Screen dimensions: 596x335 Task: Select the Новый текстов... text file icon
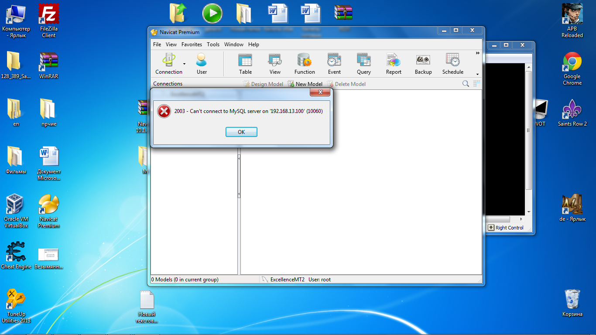[147, 307]
